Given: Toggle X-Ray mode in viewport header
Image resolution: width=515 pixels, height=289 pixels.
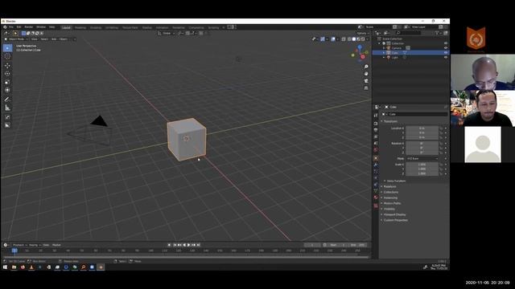Looking at the screenshot, I should coord(344,39).
